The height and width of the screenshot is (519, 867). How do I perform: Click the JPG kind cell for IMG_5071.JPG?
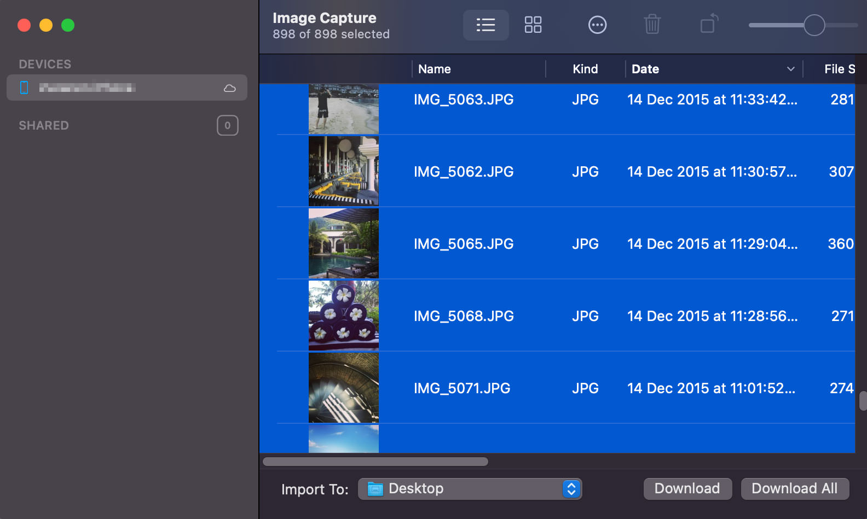coord(585,388)
